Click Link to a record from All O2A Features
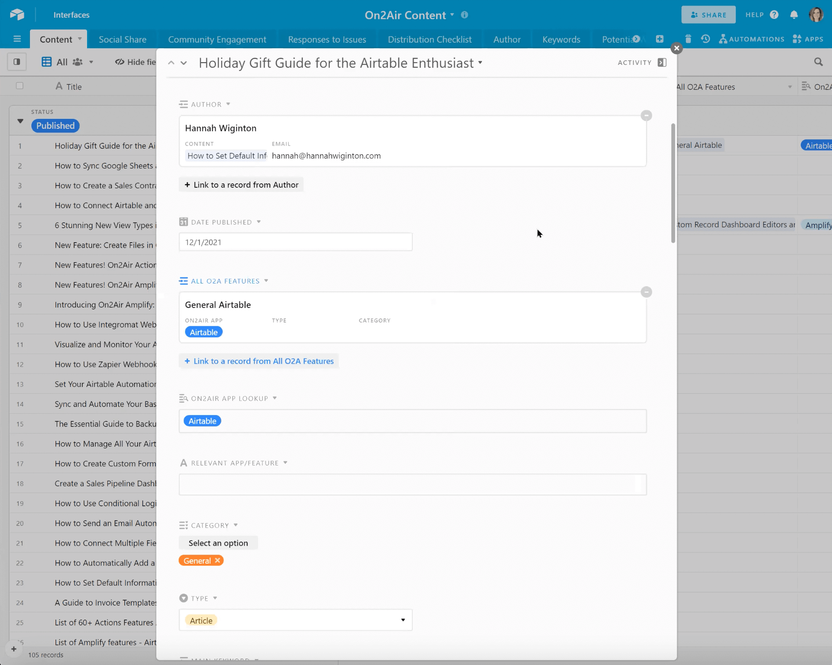This screenshot has width=832, height=665. click(259, 361)
